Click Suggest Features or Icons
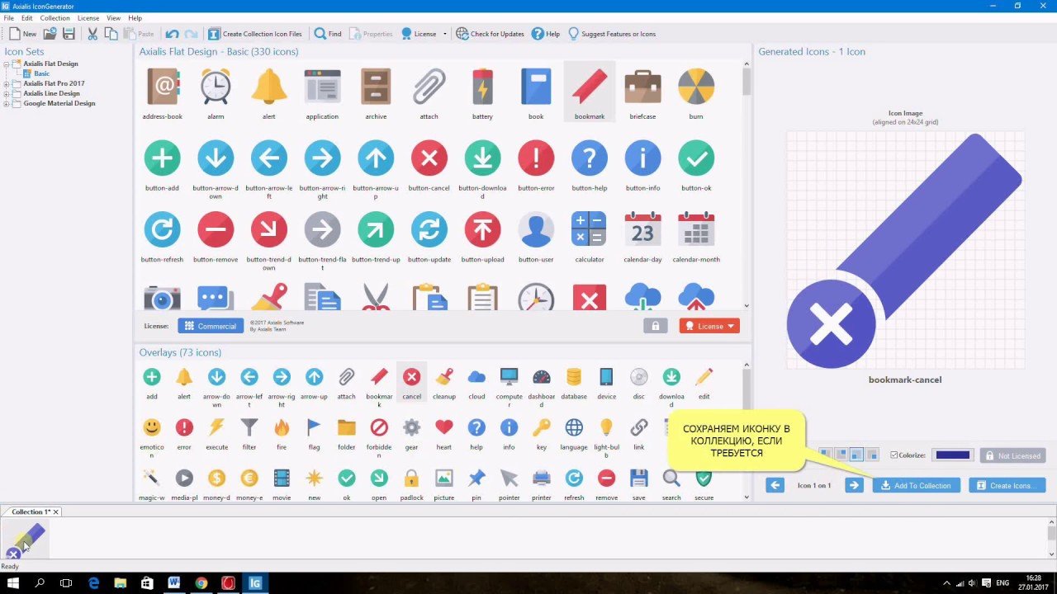 tap(612, 34)
